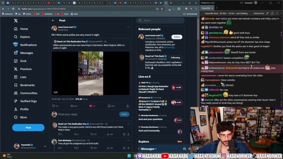Click the reply bubble icon under the post
The image size is (283, 159).
(x=54, y=106)
